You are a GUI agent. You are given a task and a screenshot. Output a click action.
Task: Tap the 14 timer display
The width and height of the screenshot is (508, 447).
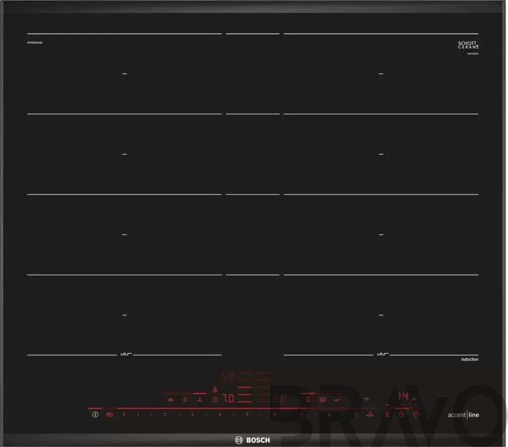[403, 396]
